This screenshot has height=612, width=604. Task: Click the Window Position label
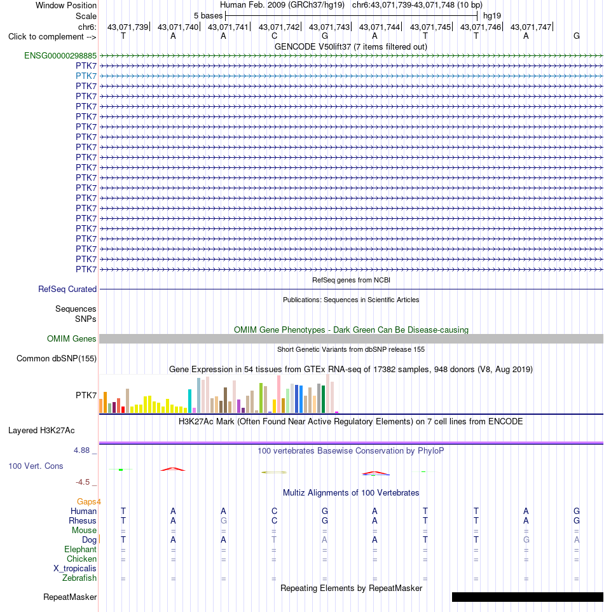66,6
